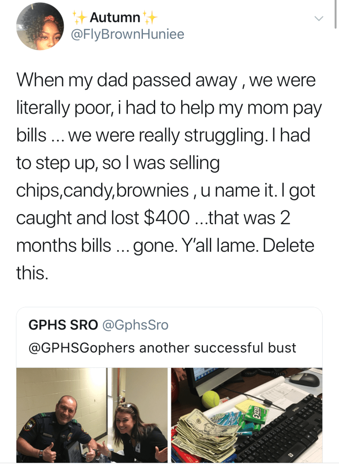Click the smiling woman in left photo
The height and width of the screenshot is (465, 339).
(x=137, y=432)
